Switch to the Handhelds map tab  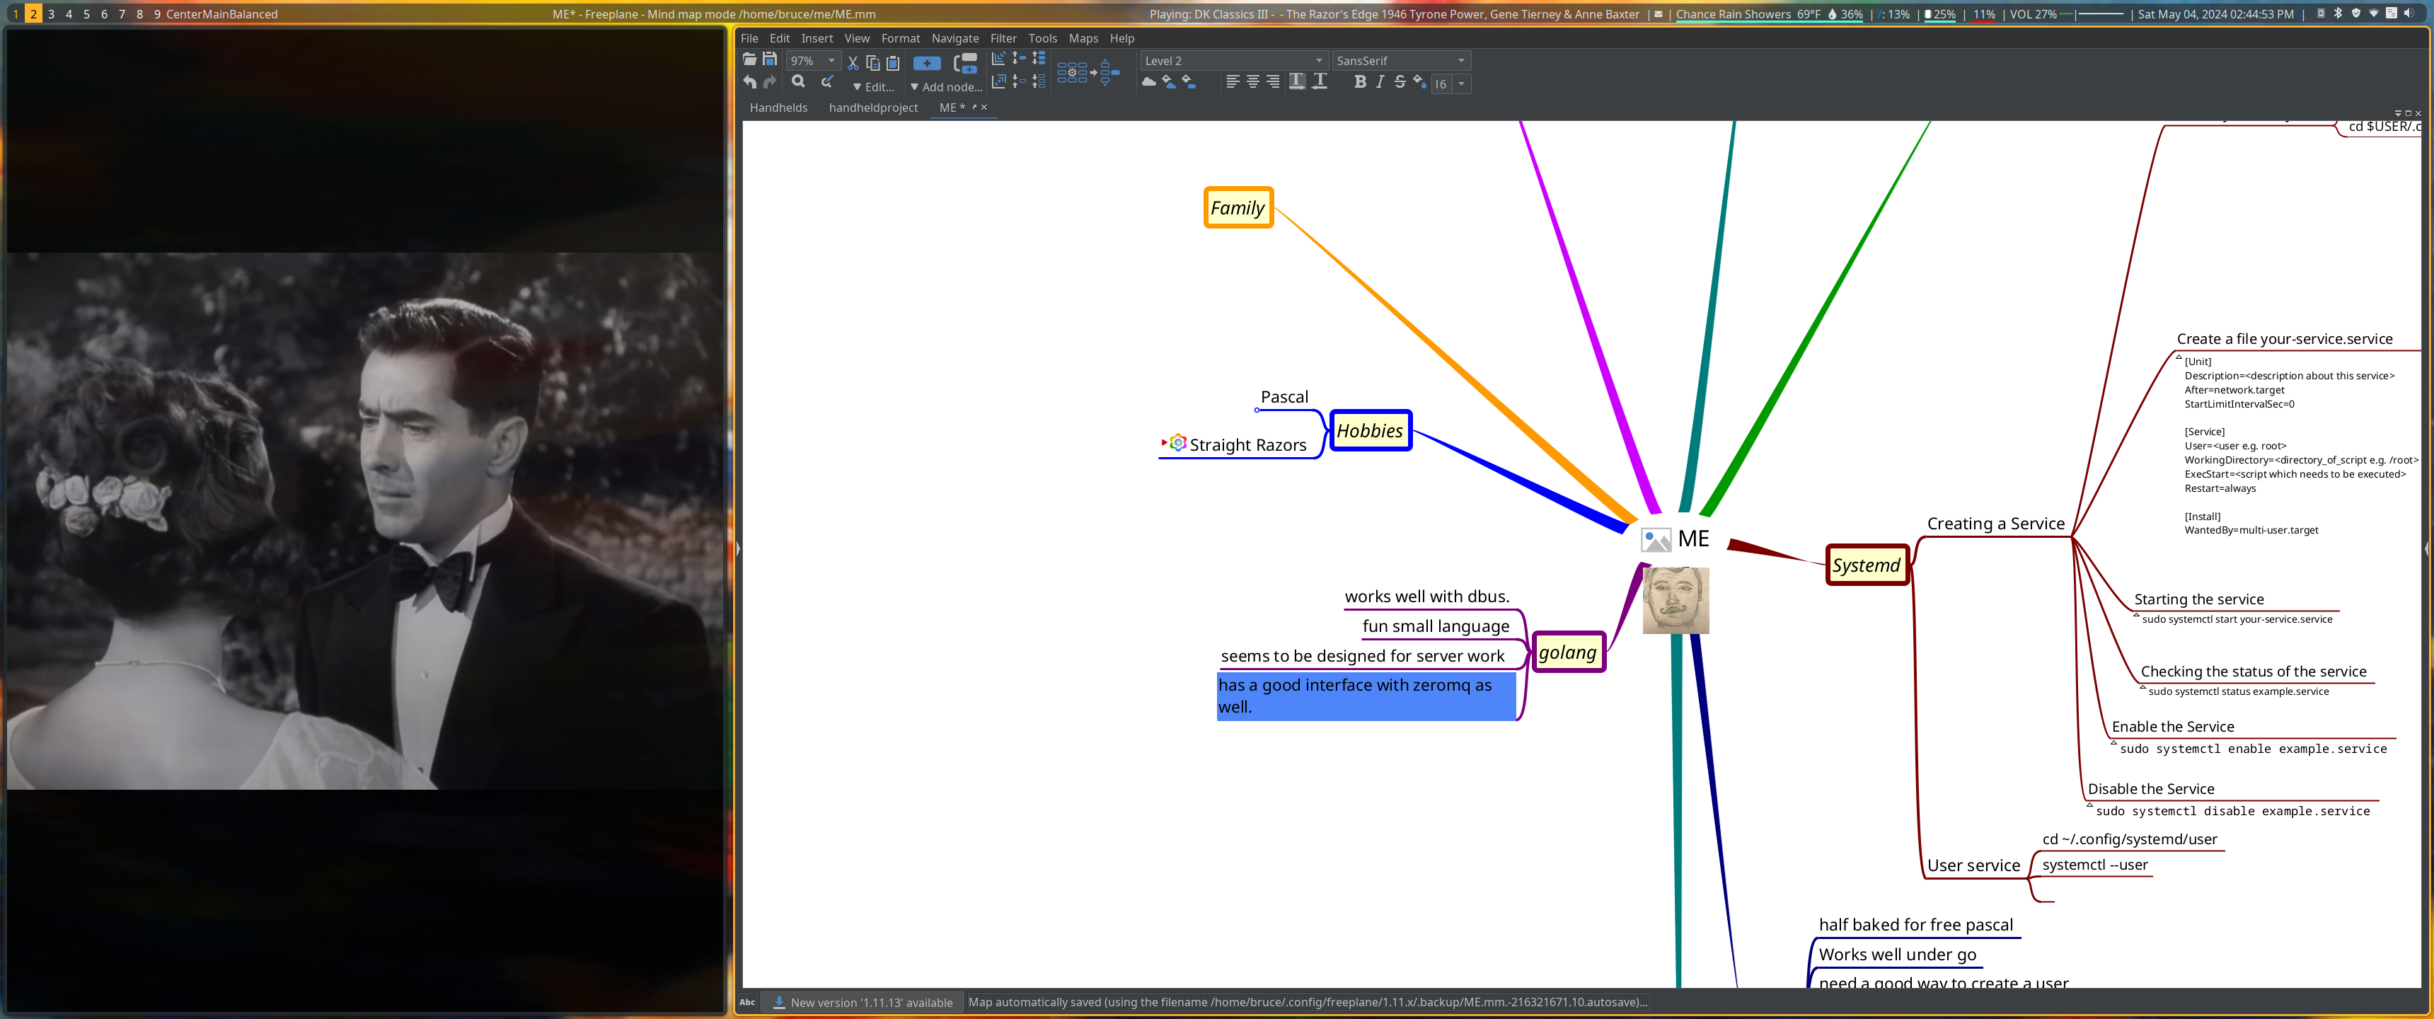click(778, 108)
